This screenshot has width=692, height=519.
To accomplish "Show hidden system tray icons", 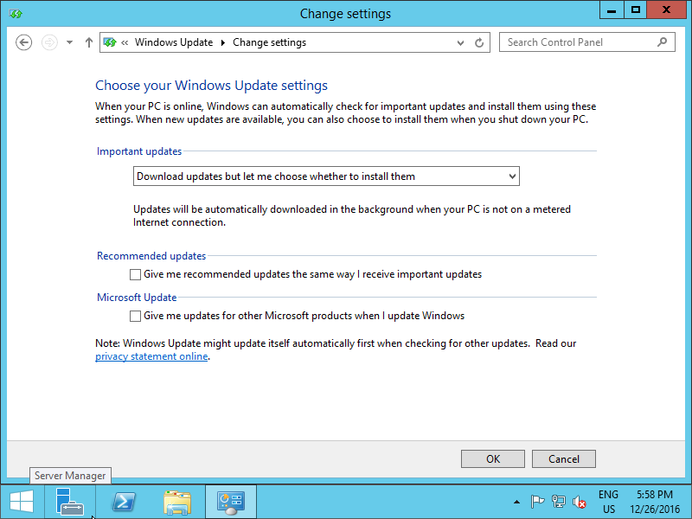I will tap(517, 502).
